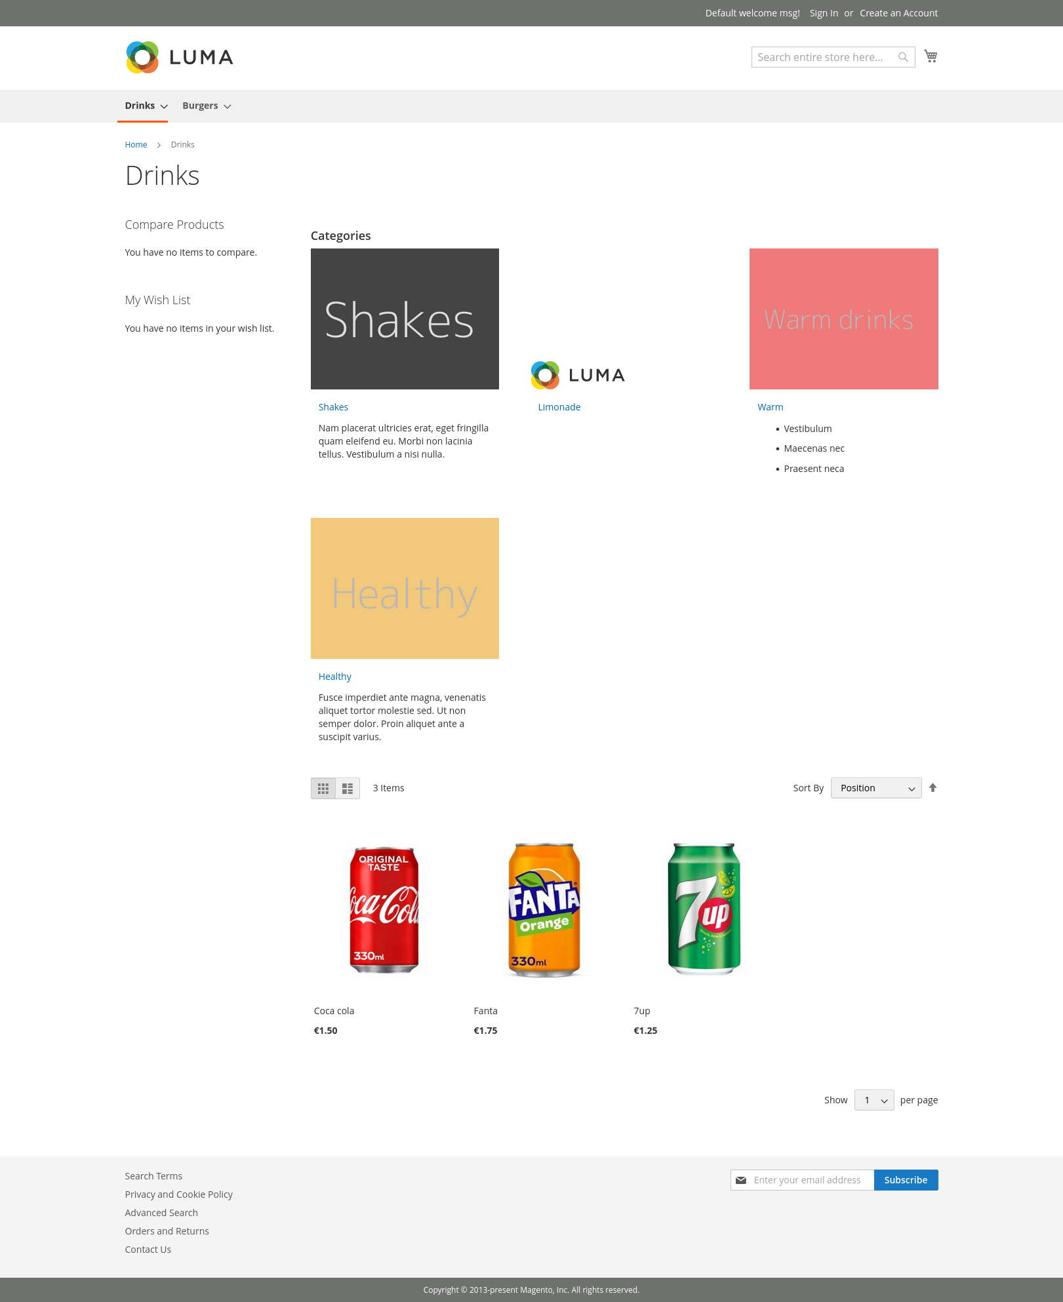1063x1302 pixels.
Task: Click the Subscribe button
Action: 906,1180
